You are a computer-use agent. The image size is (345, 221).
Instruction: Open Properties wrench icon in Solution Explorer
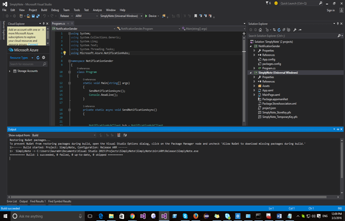pyautogui.click(x=295, y=30)
